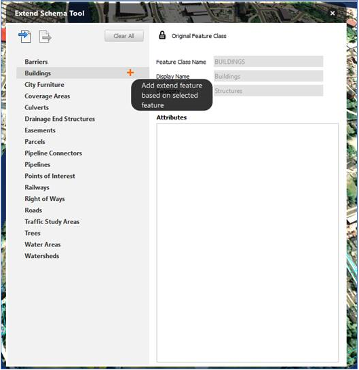Pick Railways from the feature list

click(x=37, y=187)
